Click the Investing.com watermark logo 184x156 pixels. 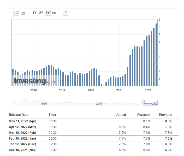pos(35,81)
